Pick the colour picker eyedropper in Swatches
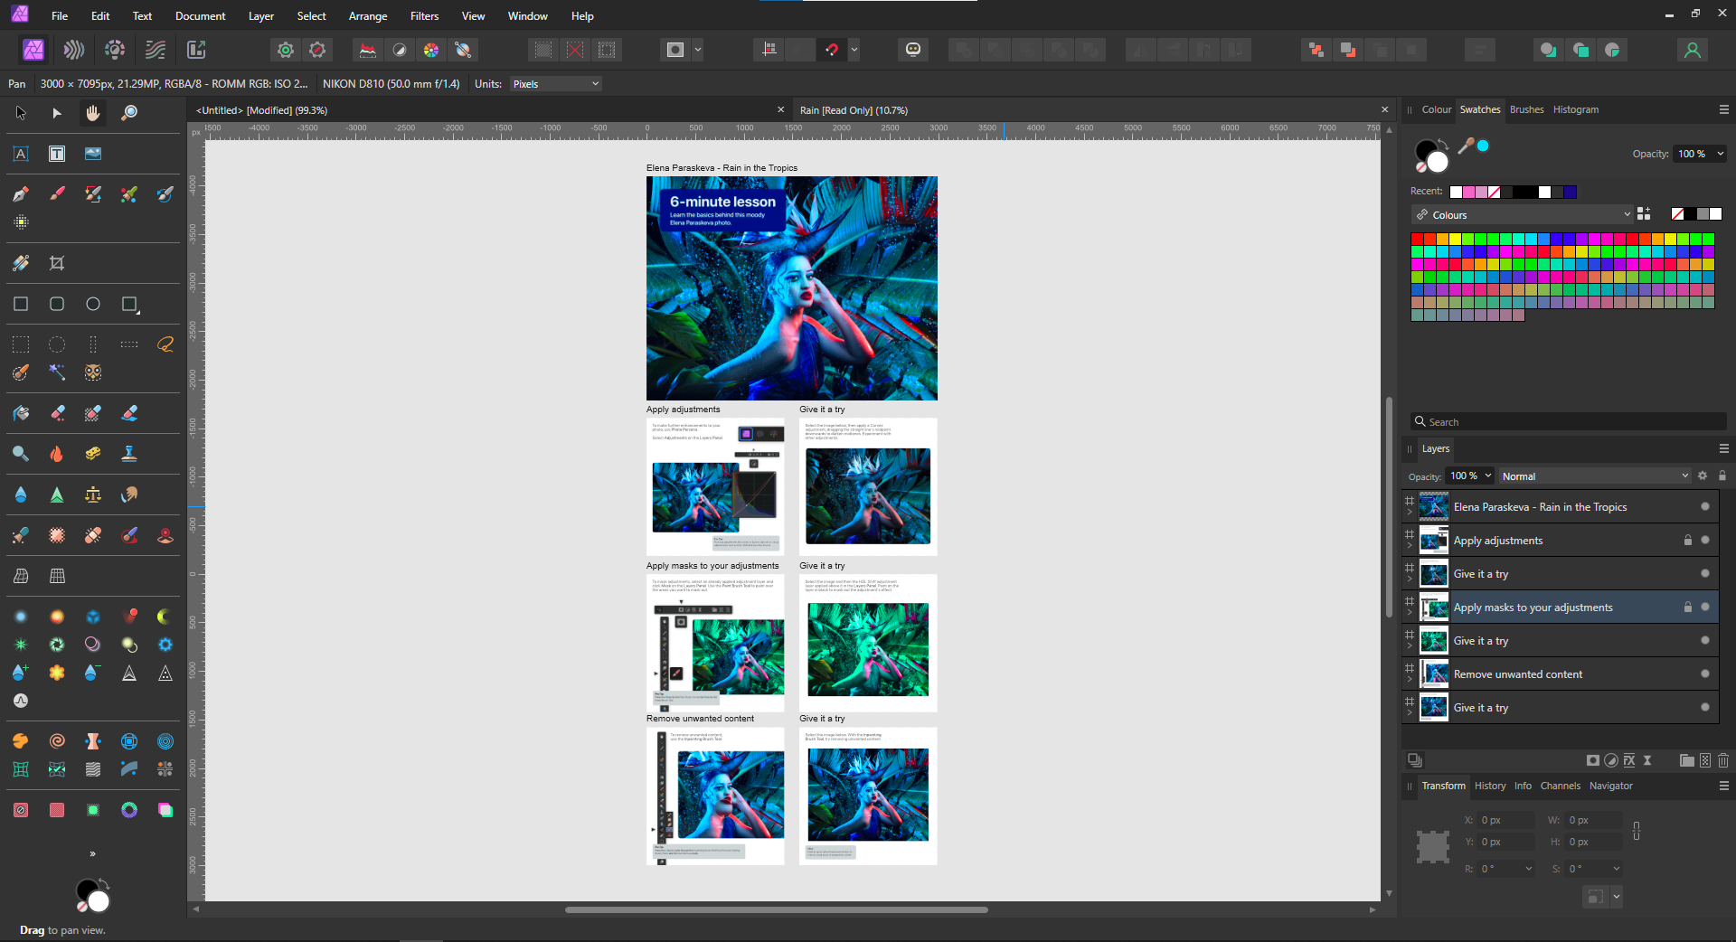Image resolution: width=1736 pixels, height=942 pixels. [1466, 146]
